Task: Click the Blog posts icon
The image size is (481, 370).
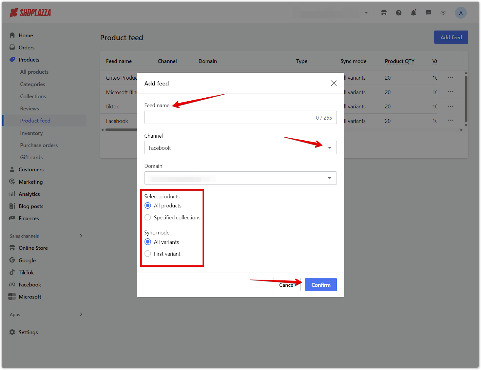Action: tap(12, 206)
